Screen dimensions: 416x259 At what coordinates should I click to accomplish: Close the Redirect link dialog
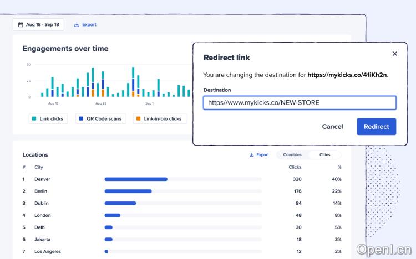pyautogui.click(x=395, y=54)
